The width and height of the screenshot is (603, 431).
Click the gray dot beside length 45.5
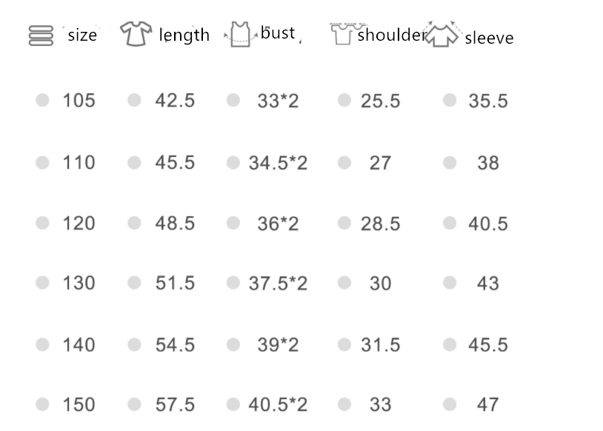point(134,162)
